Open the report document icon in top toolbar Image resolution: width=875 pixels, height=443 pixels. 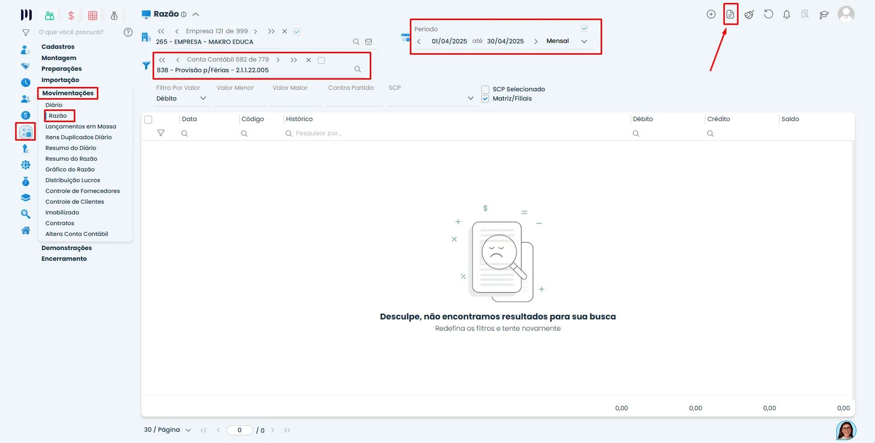point(730,14)
